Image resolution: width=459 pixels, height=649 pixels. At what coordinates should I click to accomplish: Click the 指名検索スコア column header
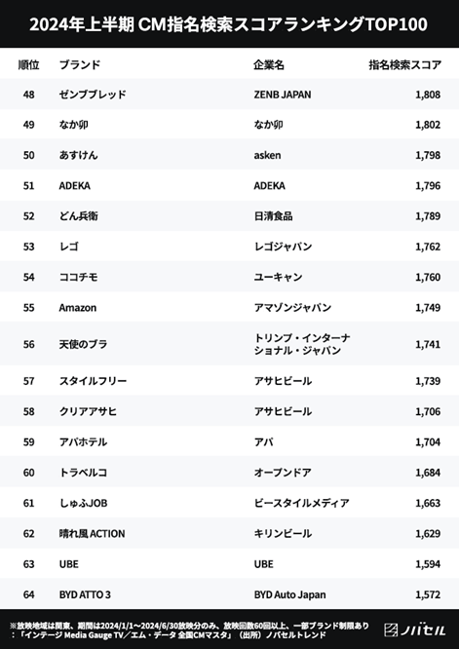pos(404,65)
